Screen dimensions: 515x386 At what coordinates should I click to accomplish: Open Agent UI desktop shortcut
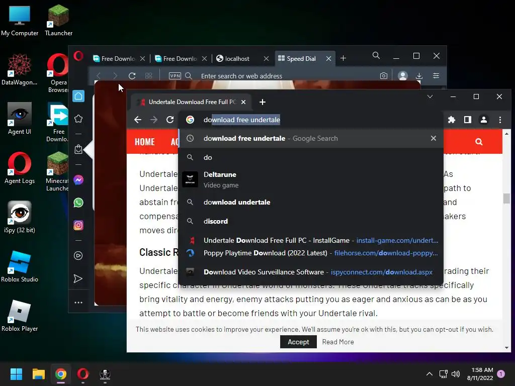point(20,119)
